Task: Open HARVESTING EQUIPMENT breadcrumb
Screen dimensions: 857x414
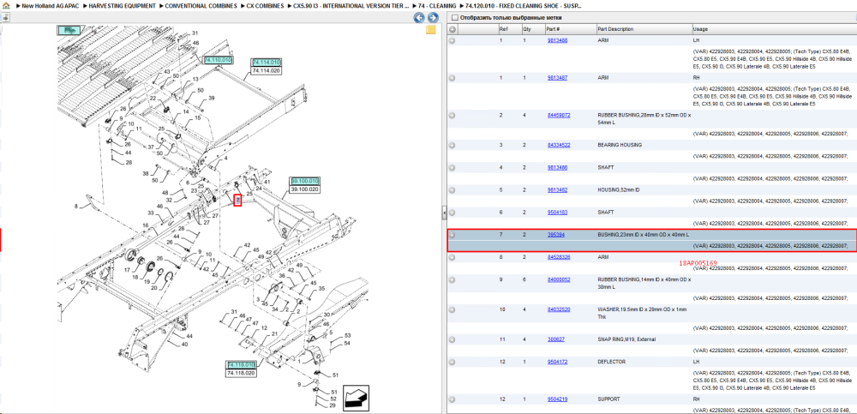Action: (123, 5)
